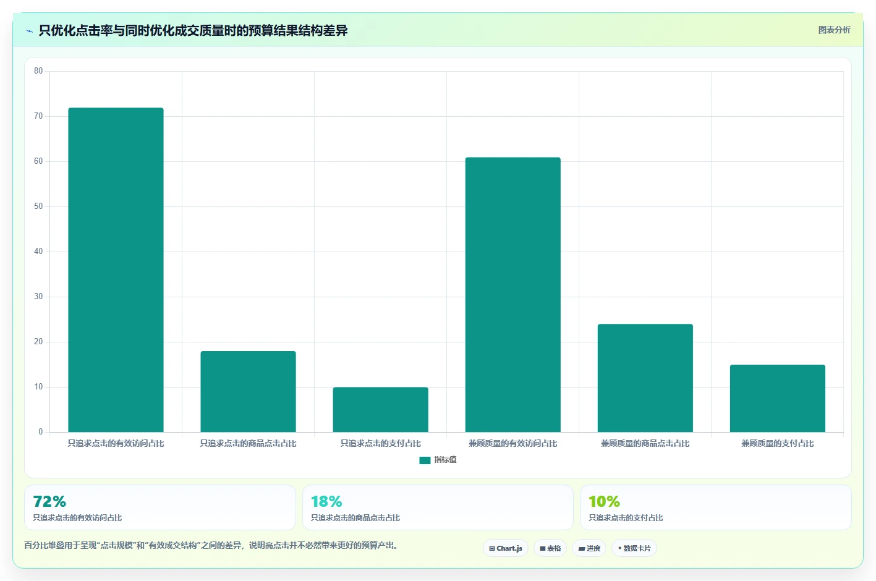Select the 进度 tag pill

pyautogui.click(x=589, y=548)
